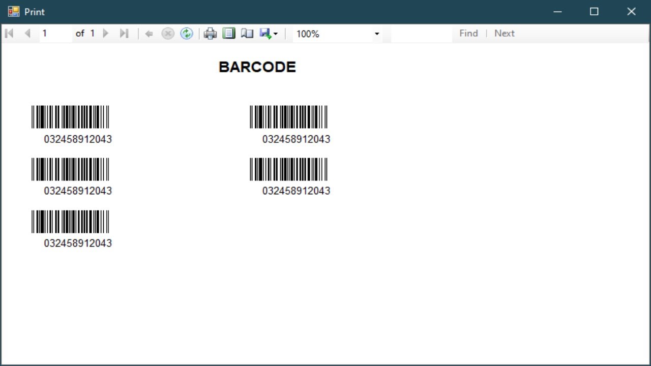Click the top-left barcode image
The width and height of the screenshot is (651, 366).
70,117
